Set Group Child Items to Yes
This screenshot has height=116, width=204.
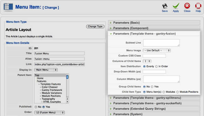[x=152, y=87]
